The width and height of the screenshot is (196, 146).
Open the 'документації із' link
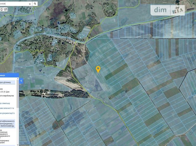(7, 113)
